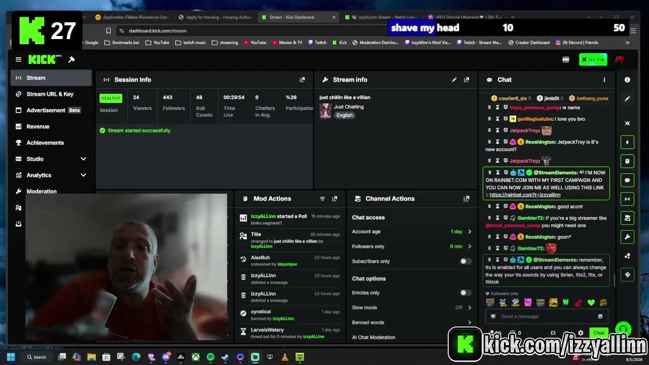Image resolution: width=649 pixels, height=365 pixels.
Task: Click the Windows taskbar Search box
Action: [37, 357]
